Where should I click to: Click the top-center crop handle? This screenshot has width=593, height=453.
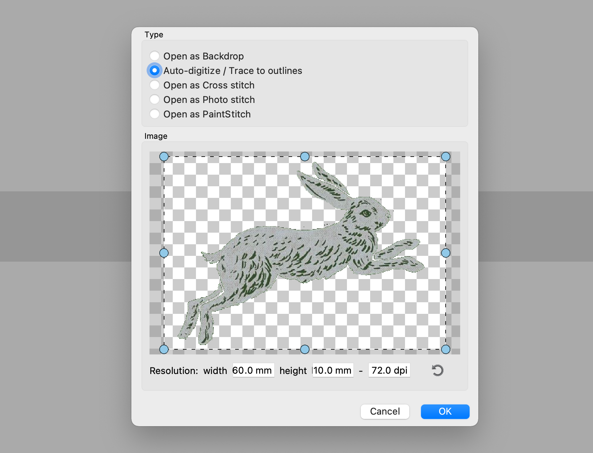click(305, 157)
